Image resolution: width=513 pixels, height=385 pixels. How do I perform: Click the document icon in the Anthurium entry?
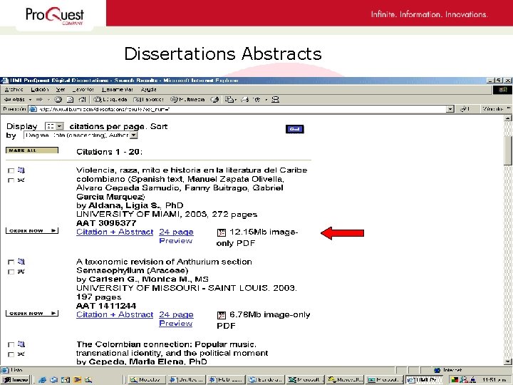(x=21, y=261)
